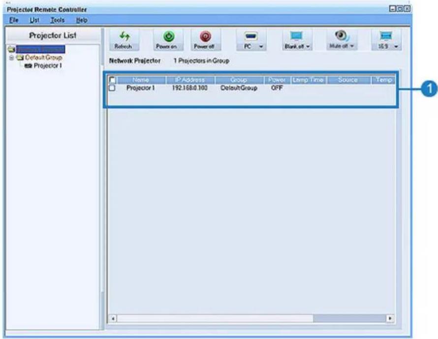Collapse the Default Group tree node
Screen dimensions: 438x339
(x=11, y=57)
